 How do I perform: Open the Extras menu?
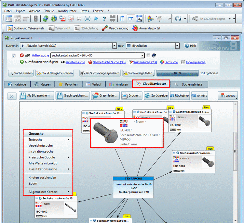(x=85, y=11)
